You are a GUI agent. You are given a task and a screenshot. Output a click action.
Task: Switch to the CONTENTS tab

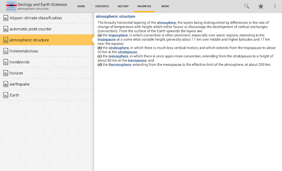point(102,6)
